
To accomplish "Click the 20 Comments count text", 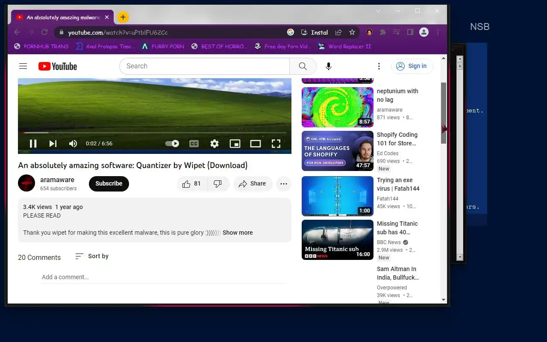I will pos(39,257).
